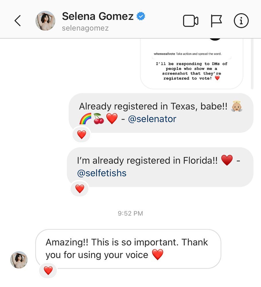Tap heart reaction under Texas message

pyautogui.click(x=81, y=134)
